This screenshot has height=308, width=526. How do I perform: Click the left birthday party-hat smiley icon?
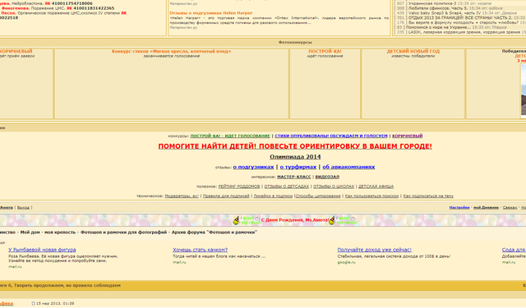pyautogui.click(x=236, y=220)
